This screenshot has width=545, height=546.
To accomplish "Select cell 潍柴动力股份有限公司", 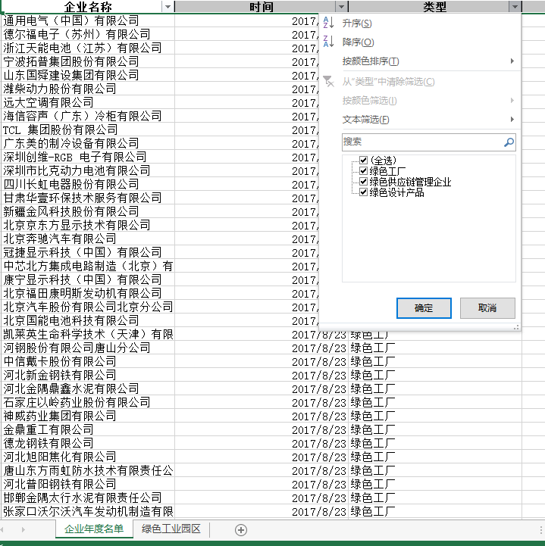I will [x=88, y=89].
